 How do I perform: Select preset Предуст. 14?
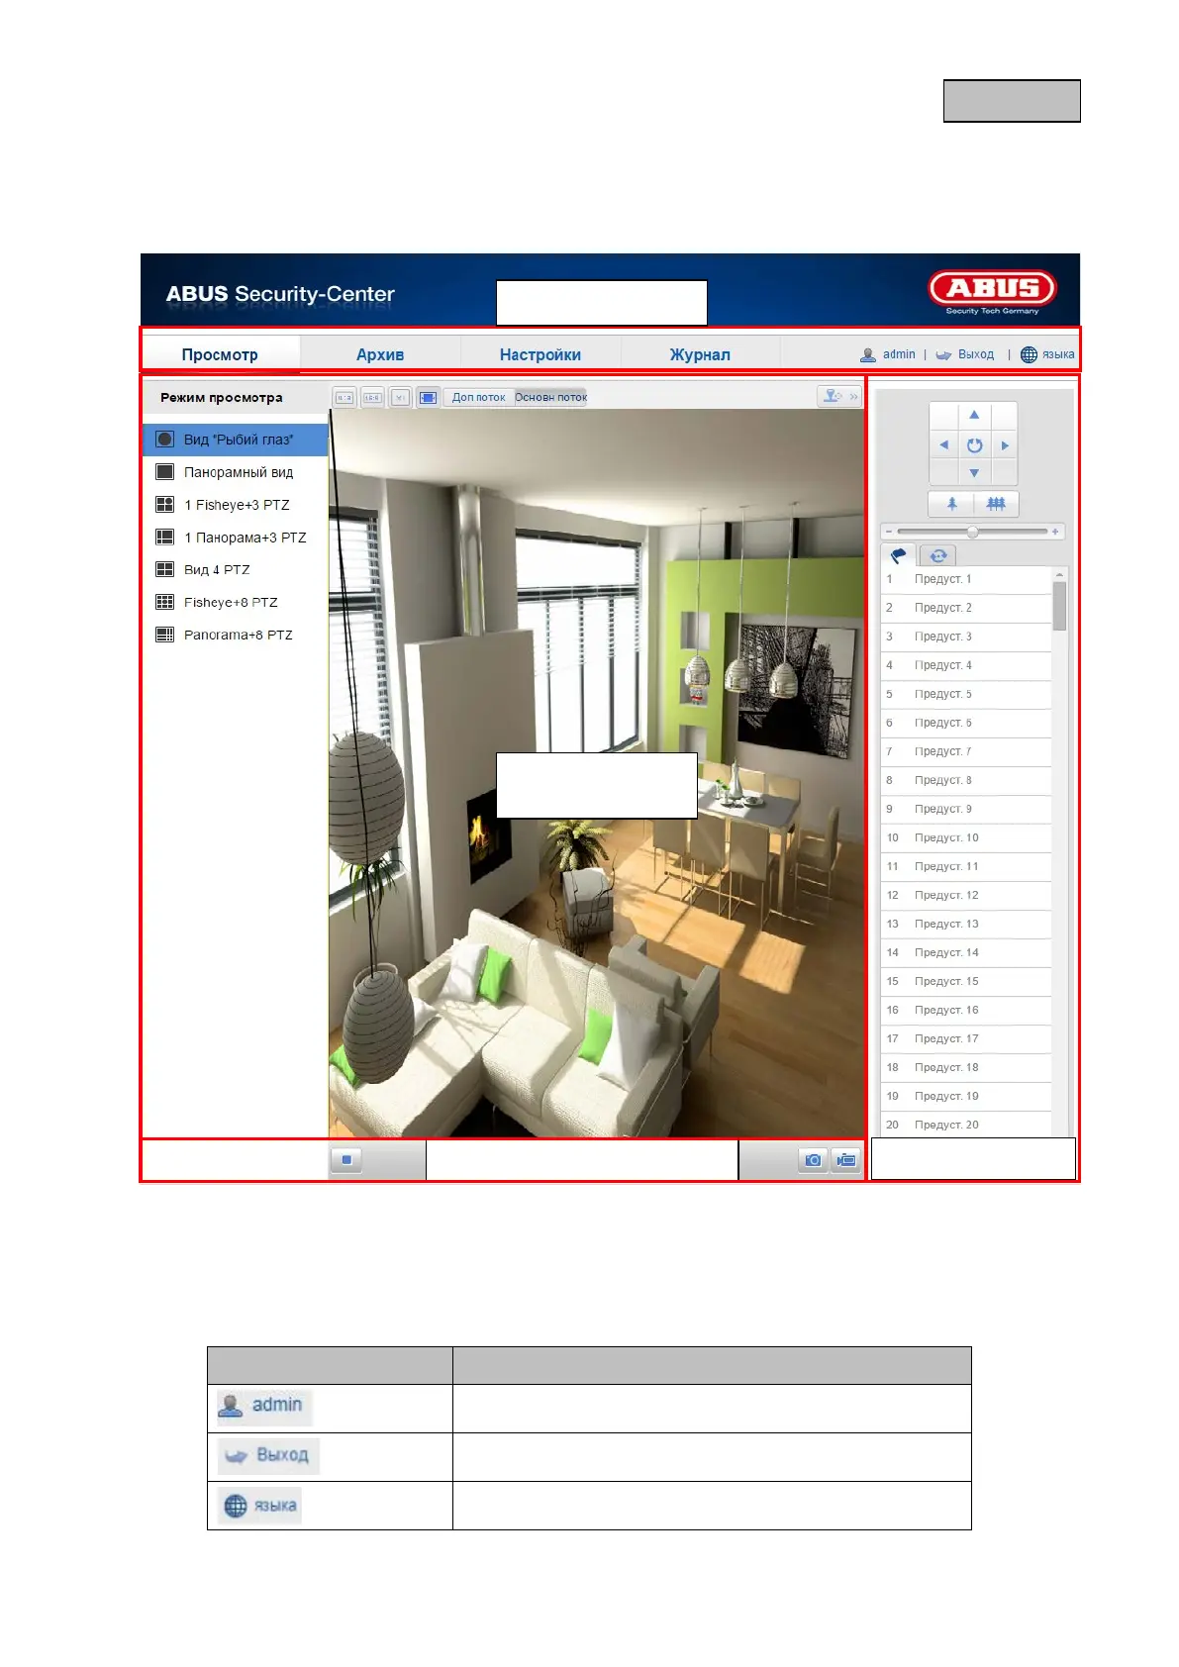(966, 952)
